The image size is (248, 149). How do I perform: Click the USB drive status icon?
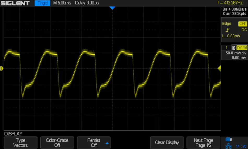coord(228,139)
